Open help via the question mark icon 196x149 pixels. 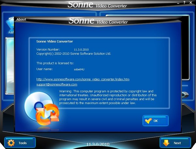click(x=184, y=3)
